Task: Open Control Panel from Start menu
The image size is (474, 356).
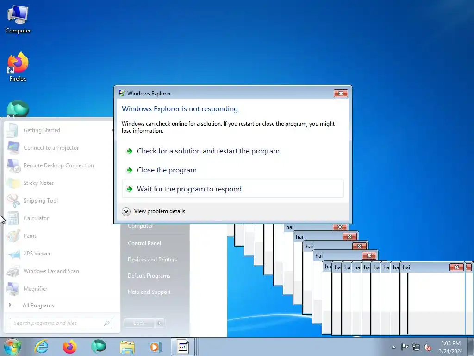Action: [144, 243]
